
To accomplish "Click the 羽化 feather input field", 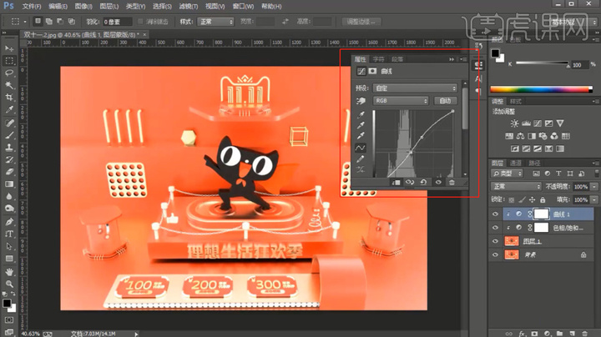I will click(x=118, y=22).
